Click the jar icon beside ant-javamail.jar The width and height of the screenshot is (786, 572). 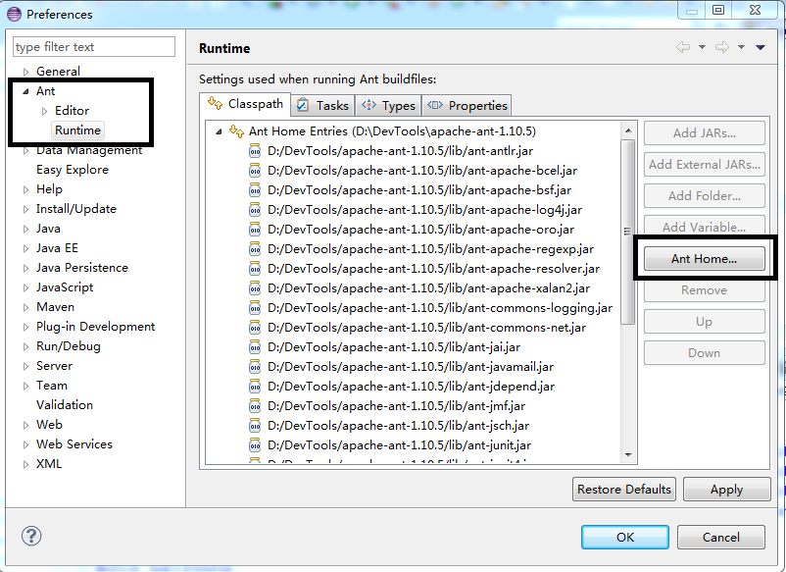coord(255,366)
